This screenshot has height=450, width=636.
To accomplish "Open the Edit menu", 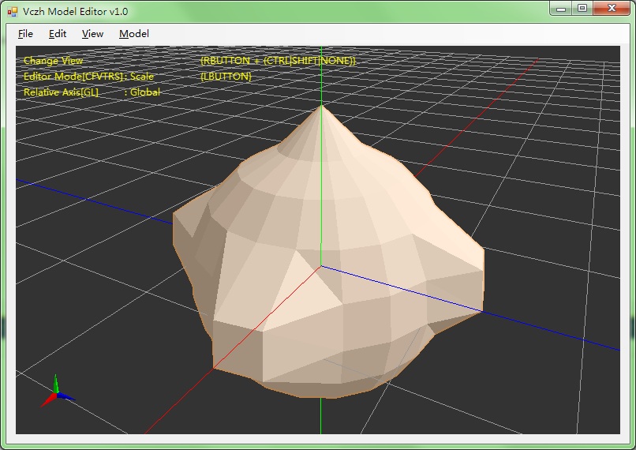I will [x=58, y=34].
